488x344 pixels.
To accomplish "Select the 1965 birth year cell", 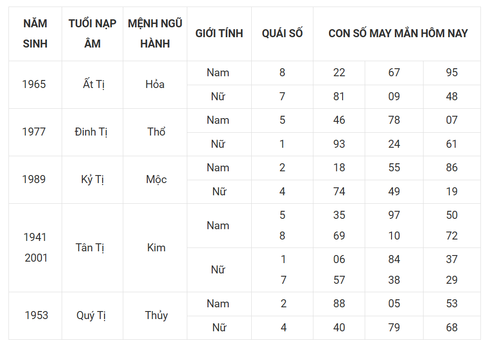I will coord(35,85).
